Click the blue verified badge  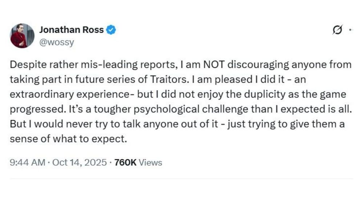click(x=111, y=31)
